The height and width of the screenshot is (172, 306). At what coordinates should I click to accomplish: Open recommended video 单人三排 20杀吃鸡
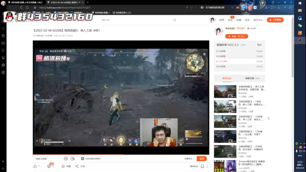pyautogui.click(x=252, y=88)
